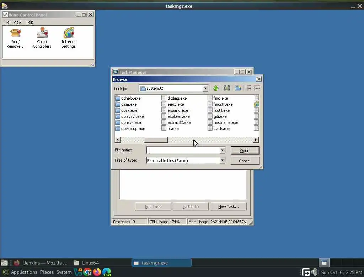The height and width of the screenshot is (277, 364).
Task: Select the ddhelp.exe file icon
Action: [118, 98]
